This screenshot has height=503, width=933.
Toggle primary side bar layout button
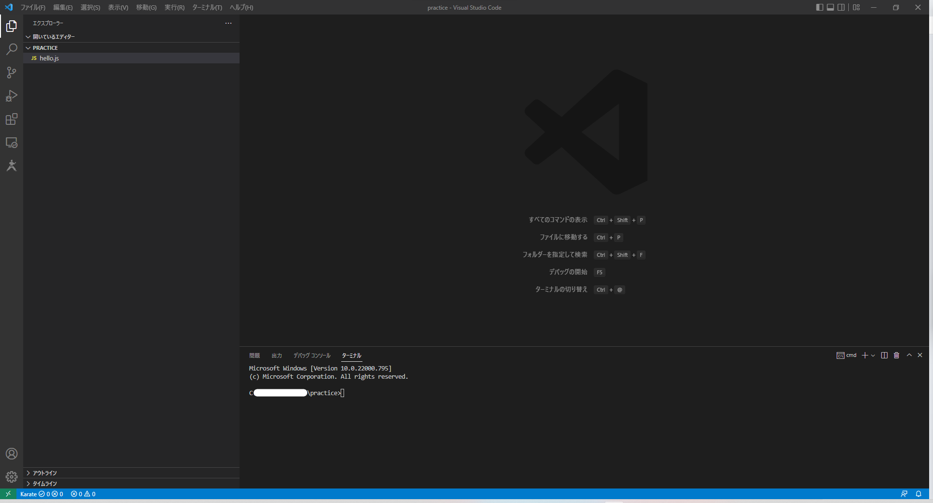coord(819,7)
